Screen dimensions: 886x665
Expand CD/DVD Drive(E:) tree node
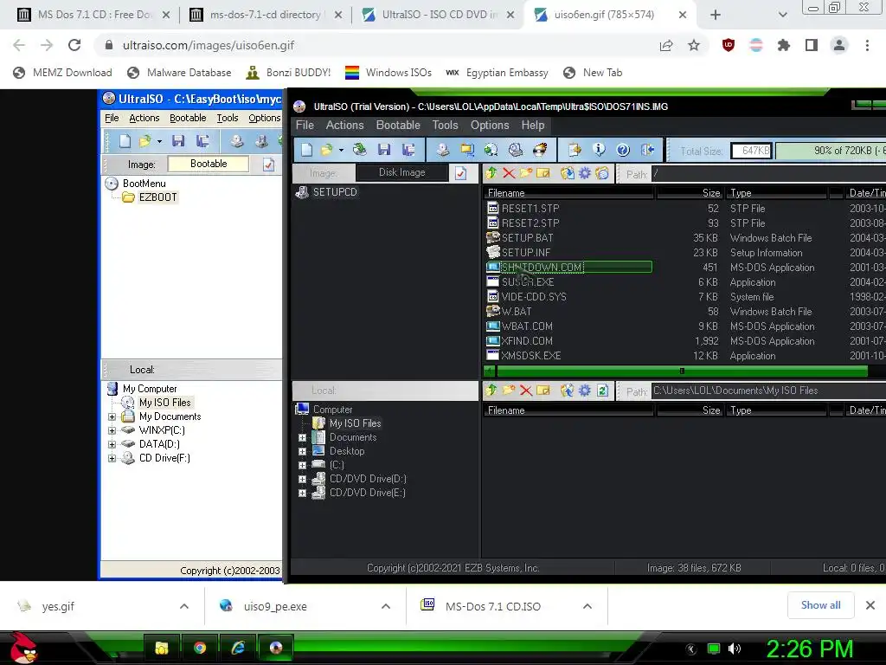[x=302, y=493]
